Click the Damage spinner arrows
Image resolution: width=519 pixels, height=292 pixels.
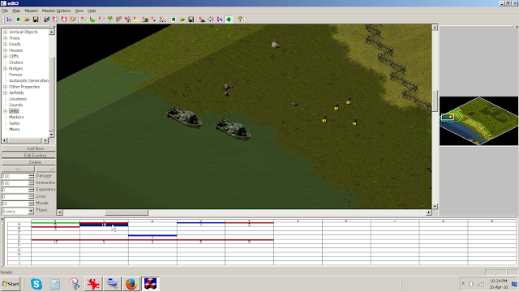pos(31,176)
